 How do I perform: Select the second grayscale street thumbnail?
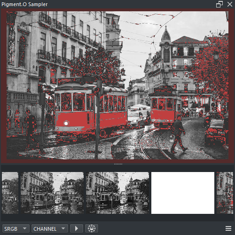pos(52,193)
